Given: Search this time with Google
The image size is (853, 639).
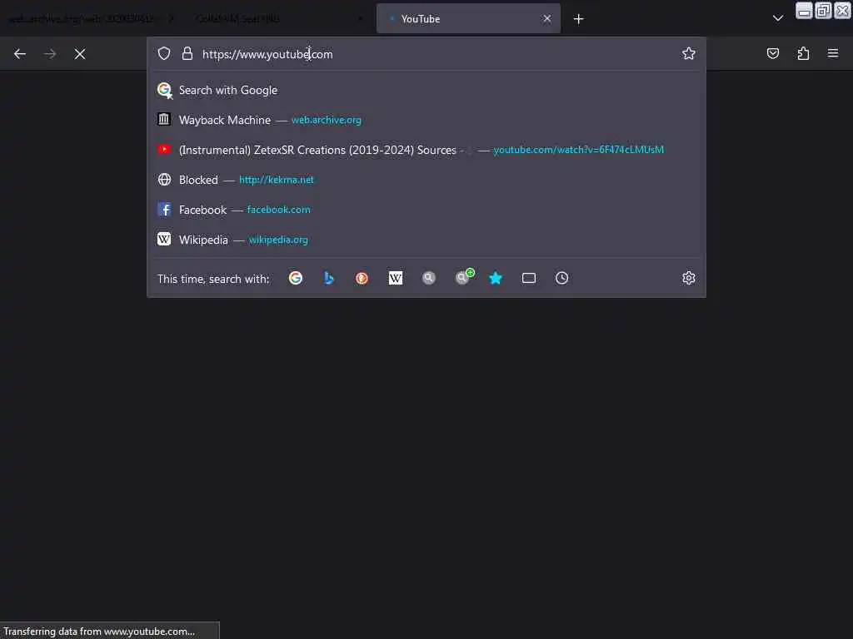Looking at the screenshot, I should tap(296, 278).
